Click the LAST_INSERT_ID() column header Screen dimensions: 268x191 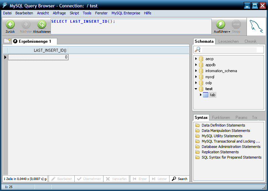tap(38, 50)
